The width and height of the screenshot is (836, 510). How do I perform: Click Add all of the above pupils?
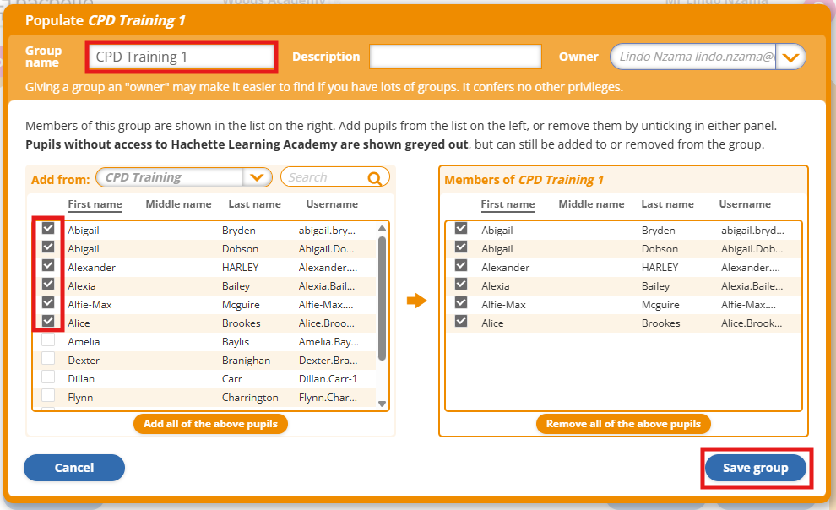click(210, 424)
